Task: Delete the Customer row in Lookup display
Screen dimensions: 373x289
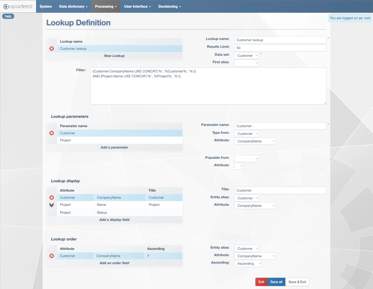Action: coord(52,197)
